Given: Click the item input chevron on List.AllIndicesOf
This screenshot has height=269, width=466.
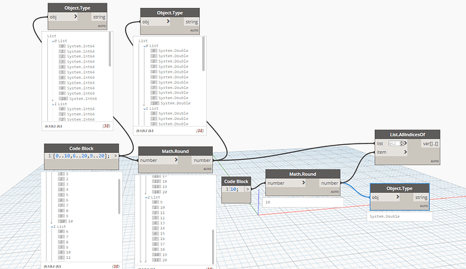Looking at the screenshot, I should (405, 152).
